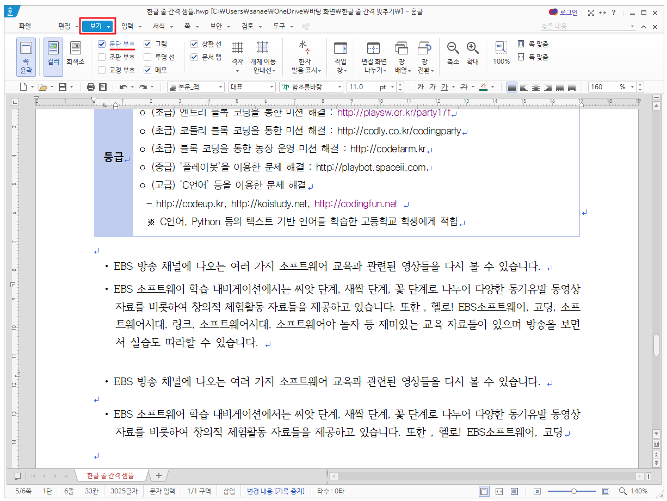This screenshot has width=667, height=501.
Task: Open the 편집 menu
Action: (x=64, y=26)
